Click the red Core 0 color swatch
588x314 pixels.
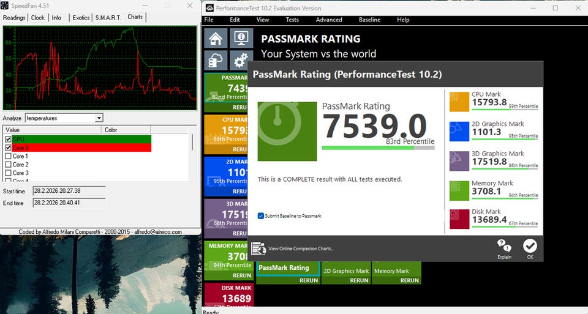point(81,148)
